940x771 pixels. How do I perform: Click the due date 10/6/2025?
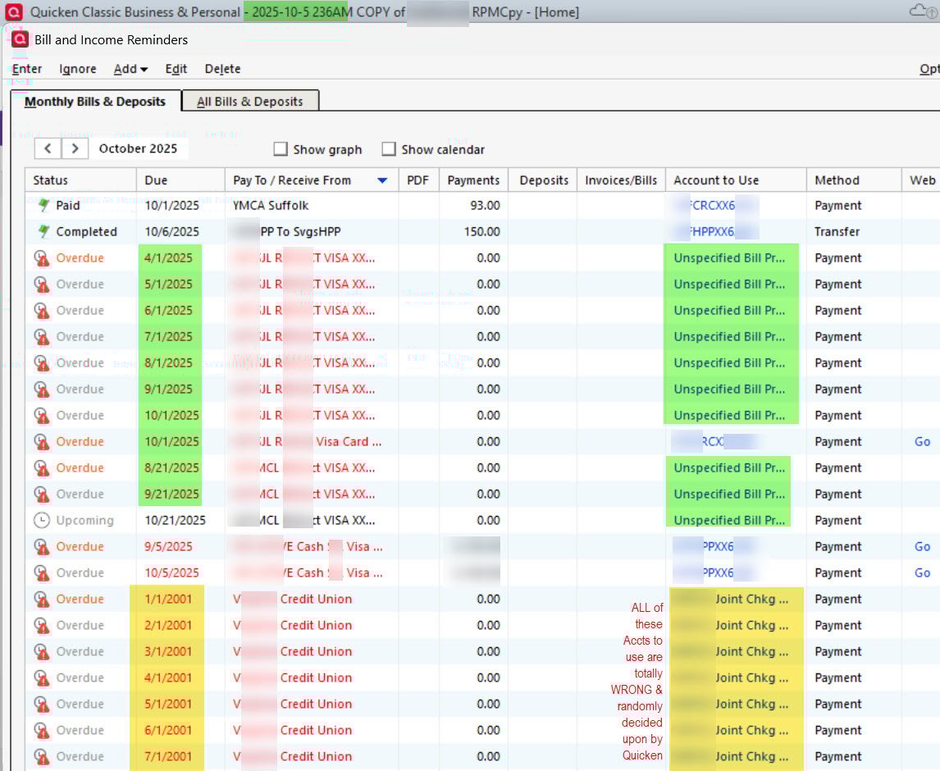(x=171, y=232)
